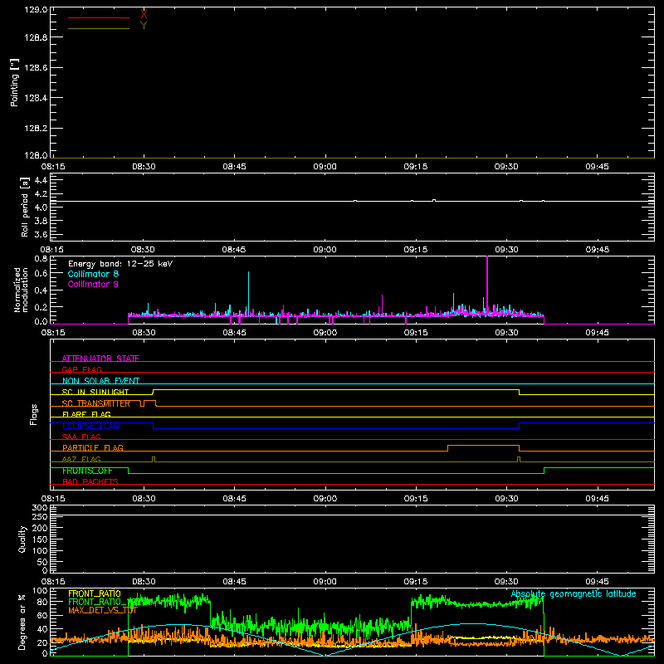The width and height of the screenshot is (664, 664).
Task: Select the orange MAX_DET_VS_TOT legend entry
Action: tap(103, 610)
